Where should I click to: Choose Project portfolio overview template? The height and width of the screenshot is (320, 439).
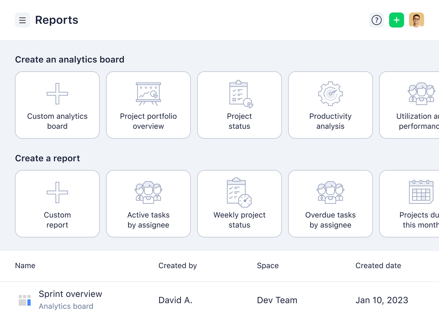click(x=148, y=105)
